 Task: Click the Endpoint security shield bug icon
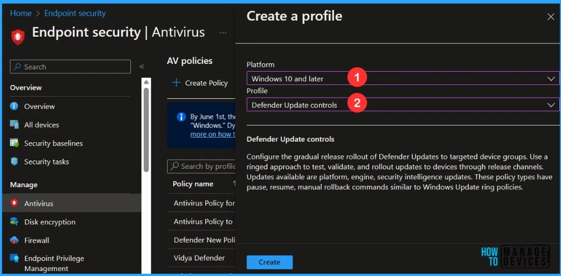[x=18, y=37]
